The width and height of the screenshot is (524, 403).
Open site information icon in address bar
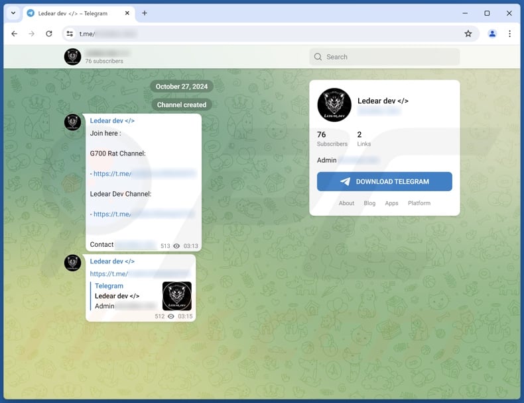pyautogui.click(x=70, y=34)
